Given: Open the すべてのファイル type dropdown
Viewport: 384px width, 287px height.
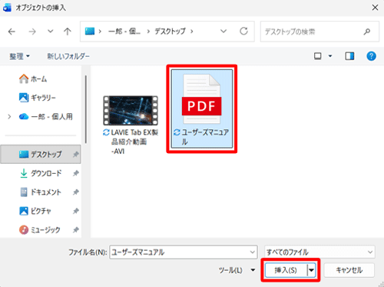Looking at the screenshot, I should click(319, 252).
